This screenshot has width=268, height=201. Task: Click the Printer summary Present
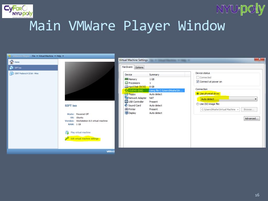(153, 109)
